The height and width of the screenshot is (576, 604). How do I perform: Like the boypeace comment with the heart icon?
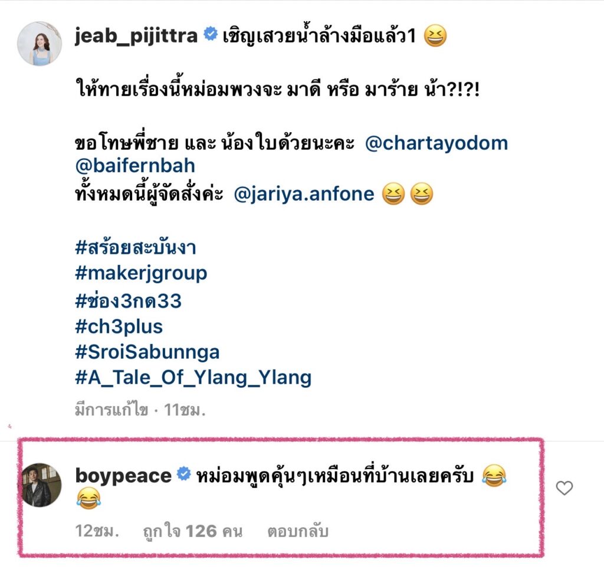[x=564, y=488]
